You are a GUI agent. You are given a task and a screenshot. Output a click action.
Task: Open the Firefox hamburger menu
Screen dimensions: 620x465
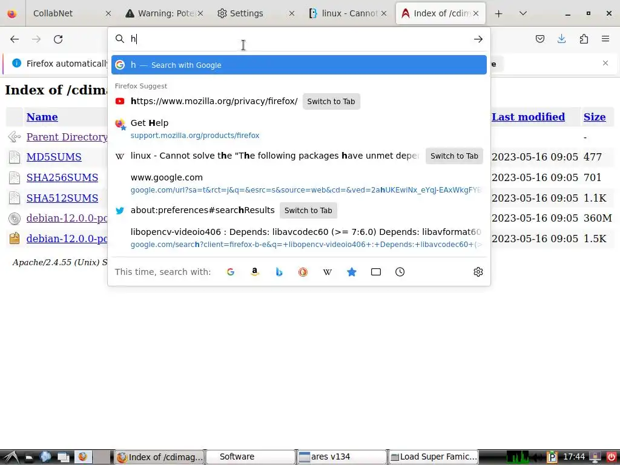click(x=605, y=39)
